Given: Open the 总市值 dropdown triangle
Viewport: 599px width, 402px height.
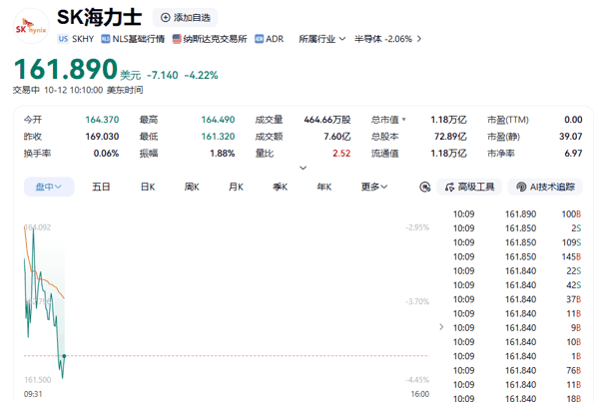Looking at the screenshot, I should click(x=403, y=120).
